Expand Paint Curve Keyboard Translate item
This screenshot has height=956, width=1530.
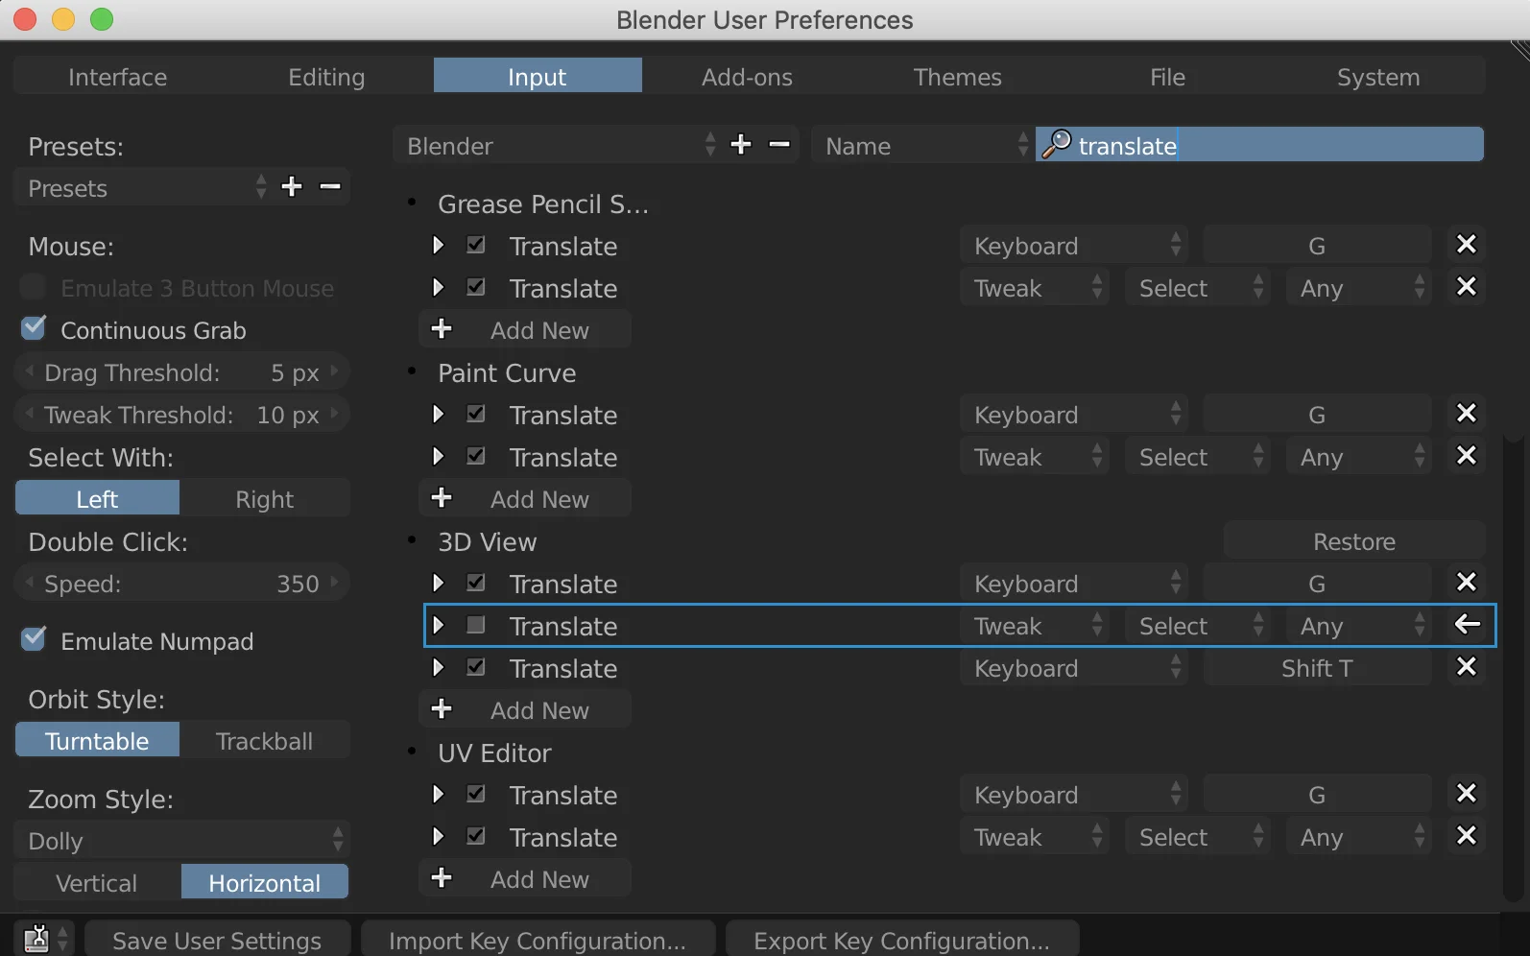(439, 414)
